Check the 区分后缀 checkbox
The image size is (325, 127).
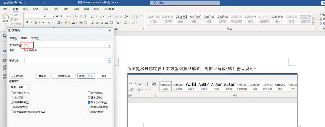pos(89,97)
